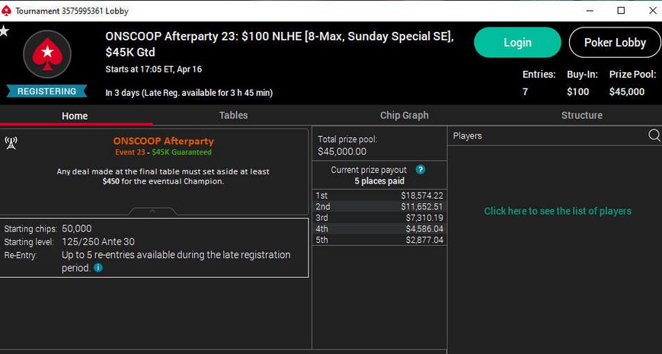Click the green Login button
This screenshot has height=354, width=662.
(517, 43)
